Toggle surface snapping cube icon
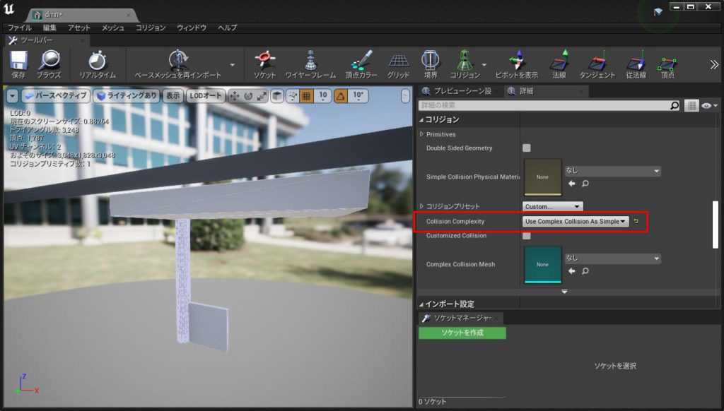Screen dimensions: 724x411 pos(277,96)
